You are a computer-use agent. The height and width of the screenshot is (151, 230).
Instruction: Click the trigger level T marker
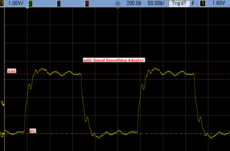3,104
